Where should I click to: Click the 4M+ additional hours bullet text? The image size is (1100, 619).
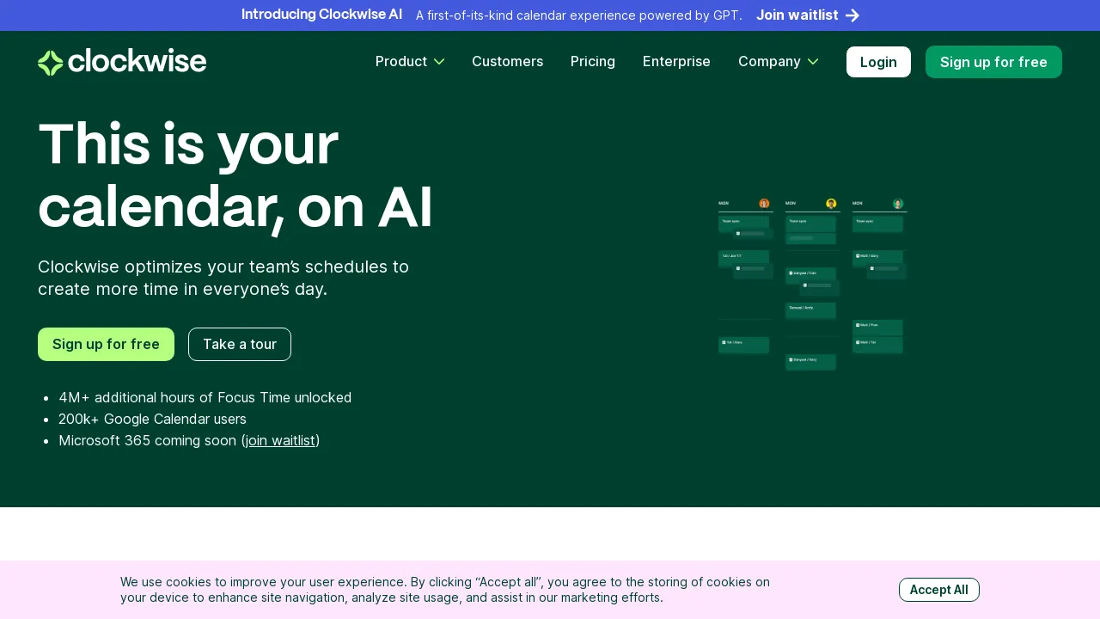pos(205,398)
